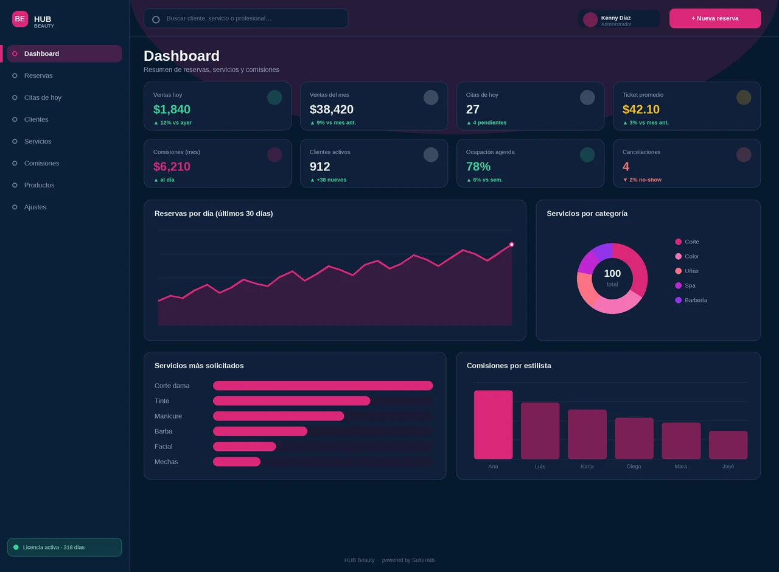Click Ana's bar in Comisiones por estilista

point(493,425)
